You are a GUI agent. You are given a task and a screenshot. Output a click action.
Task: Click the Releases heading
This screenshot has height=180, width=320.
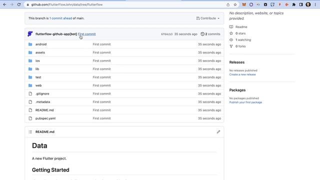click(236, 62)
